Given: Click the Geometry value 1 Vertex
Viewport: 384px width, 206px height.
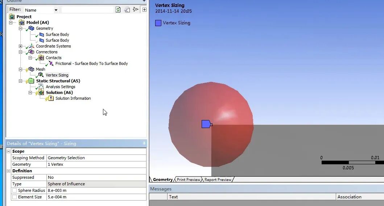Looking at the screenshot, I should (96, 164).
